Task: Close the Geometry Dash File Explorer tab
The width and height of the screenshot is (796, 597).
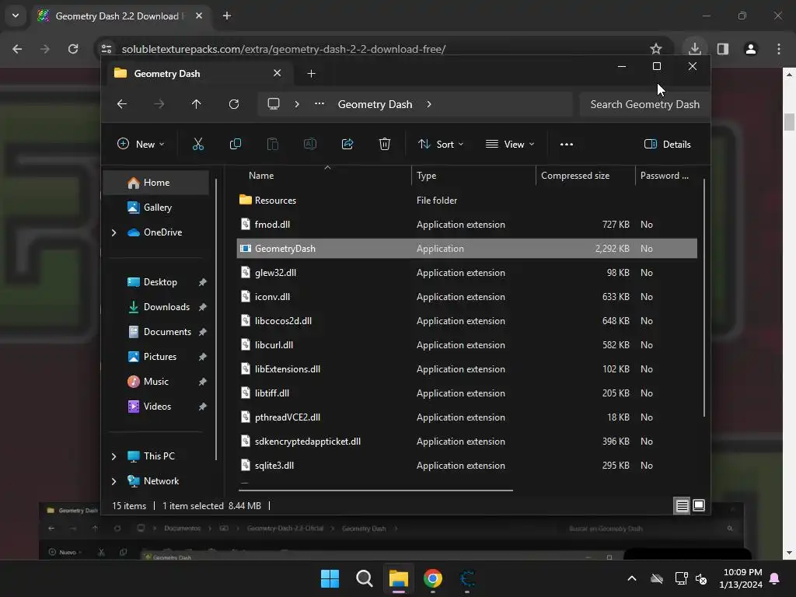Action: click(278, 73)
